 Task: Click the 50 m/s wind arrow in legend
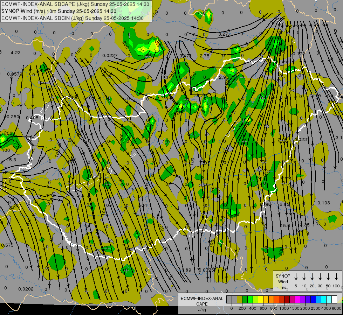tap(328, 276)
